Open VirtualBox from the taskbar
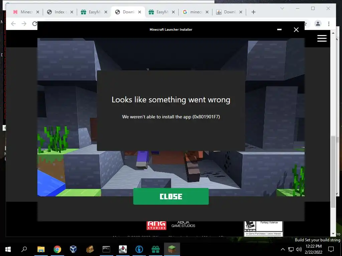 [x=73, y=249]
